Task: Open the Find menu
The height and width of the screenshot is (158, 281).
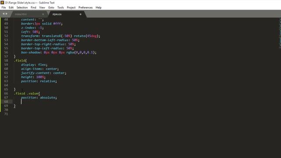Action: [x=33, y=7]
